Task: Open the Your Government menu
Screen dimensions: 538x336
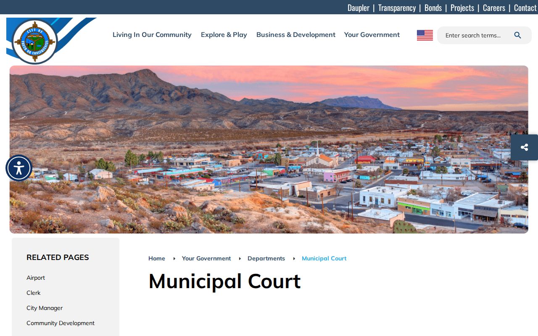Action: (372, 35)
